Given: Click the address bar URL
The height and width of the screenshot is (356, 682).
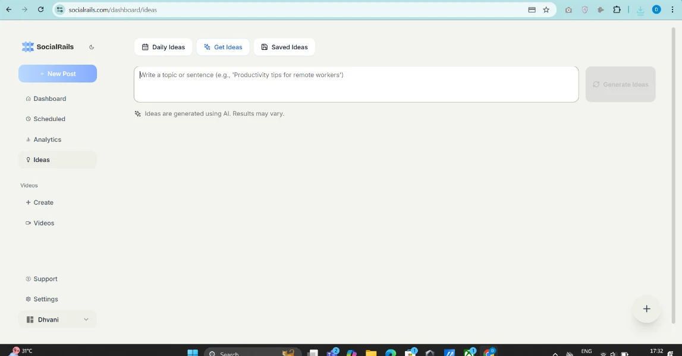Looking at the screenshot, I should pos(112,9).
